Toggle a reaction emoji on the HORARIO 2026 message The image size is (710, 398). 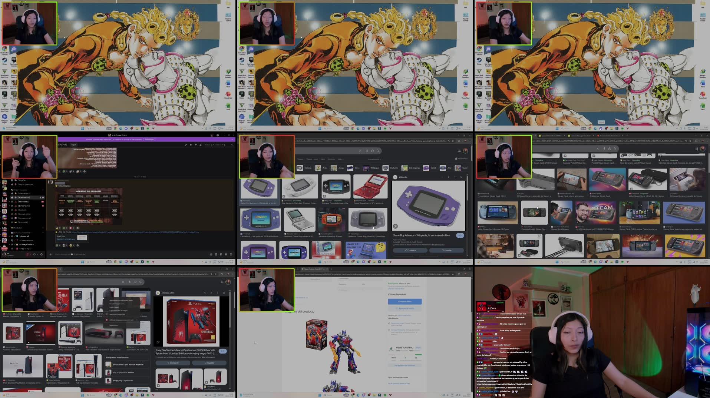[57, 228]
